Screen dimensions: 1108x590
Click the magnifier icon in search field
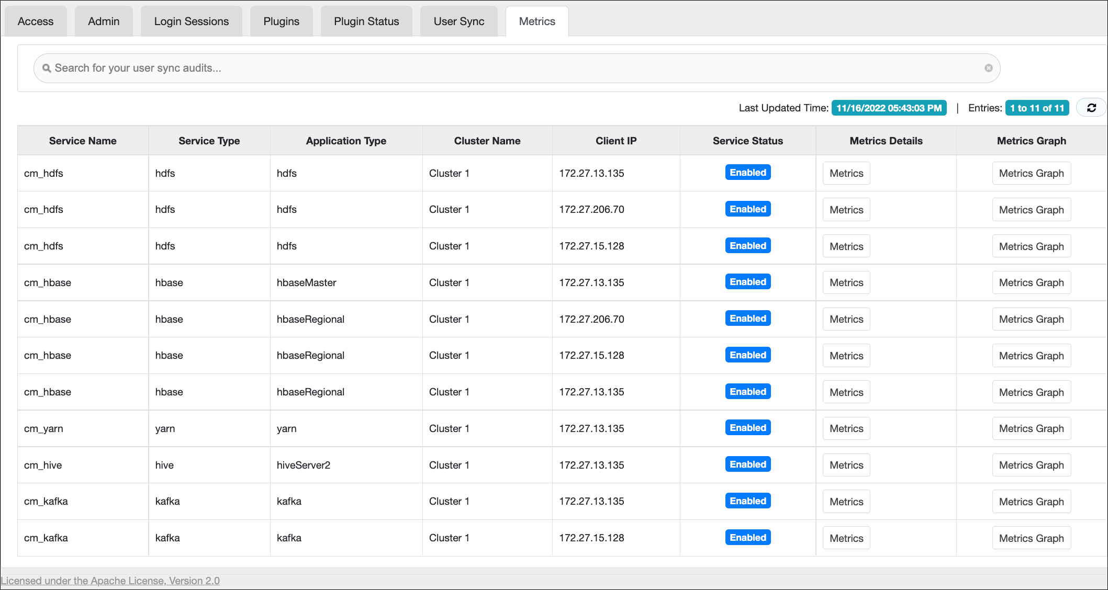pos(47,69)
